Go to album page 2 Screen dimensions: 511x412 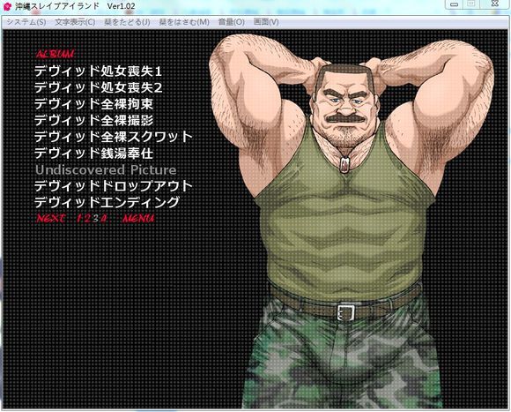pyautogui.click(x=87, y=218)
